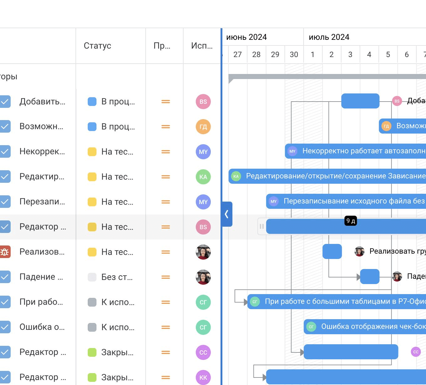426x385 pixels.
Task: Click the ГД avatar in Возможн row
Action: pyautogui.click(x=203, y=127)
